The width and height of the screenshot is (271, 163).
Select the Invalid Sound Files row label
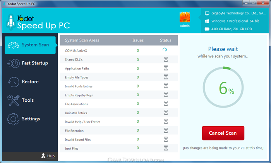click(x=77, y=140)
